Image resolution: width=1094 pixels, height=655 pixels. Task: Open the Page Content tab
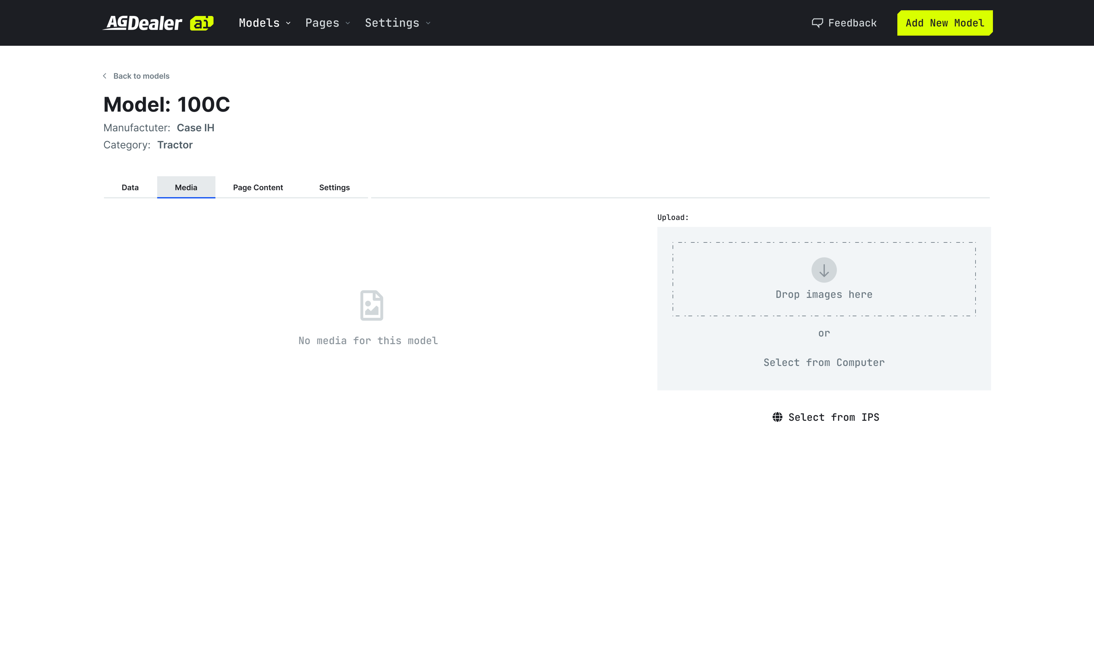(x=258, y=188)
